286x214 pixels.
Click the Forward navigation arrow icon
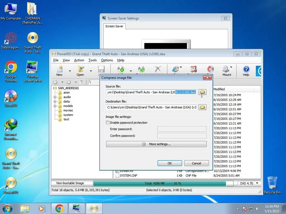tap(69, 82)
